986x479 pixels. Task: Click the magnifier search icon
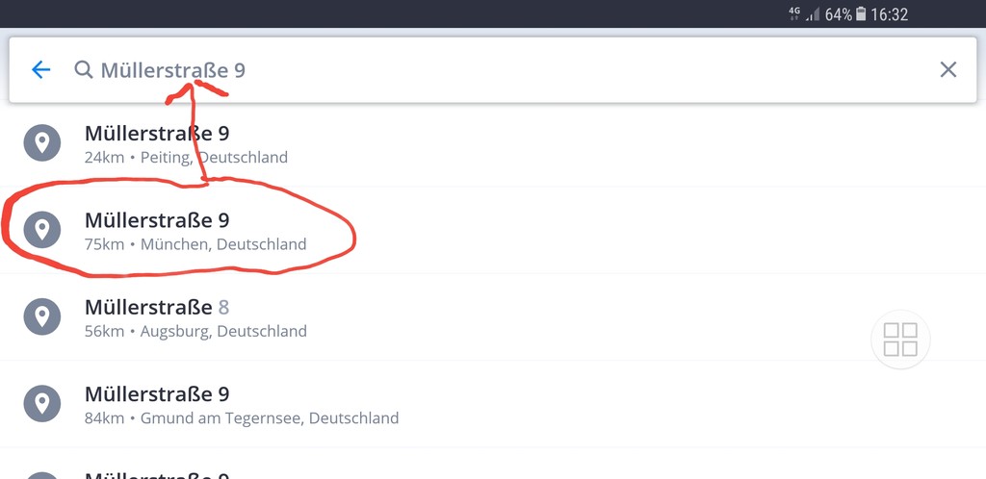coord(84,69)
